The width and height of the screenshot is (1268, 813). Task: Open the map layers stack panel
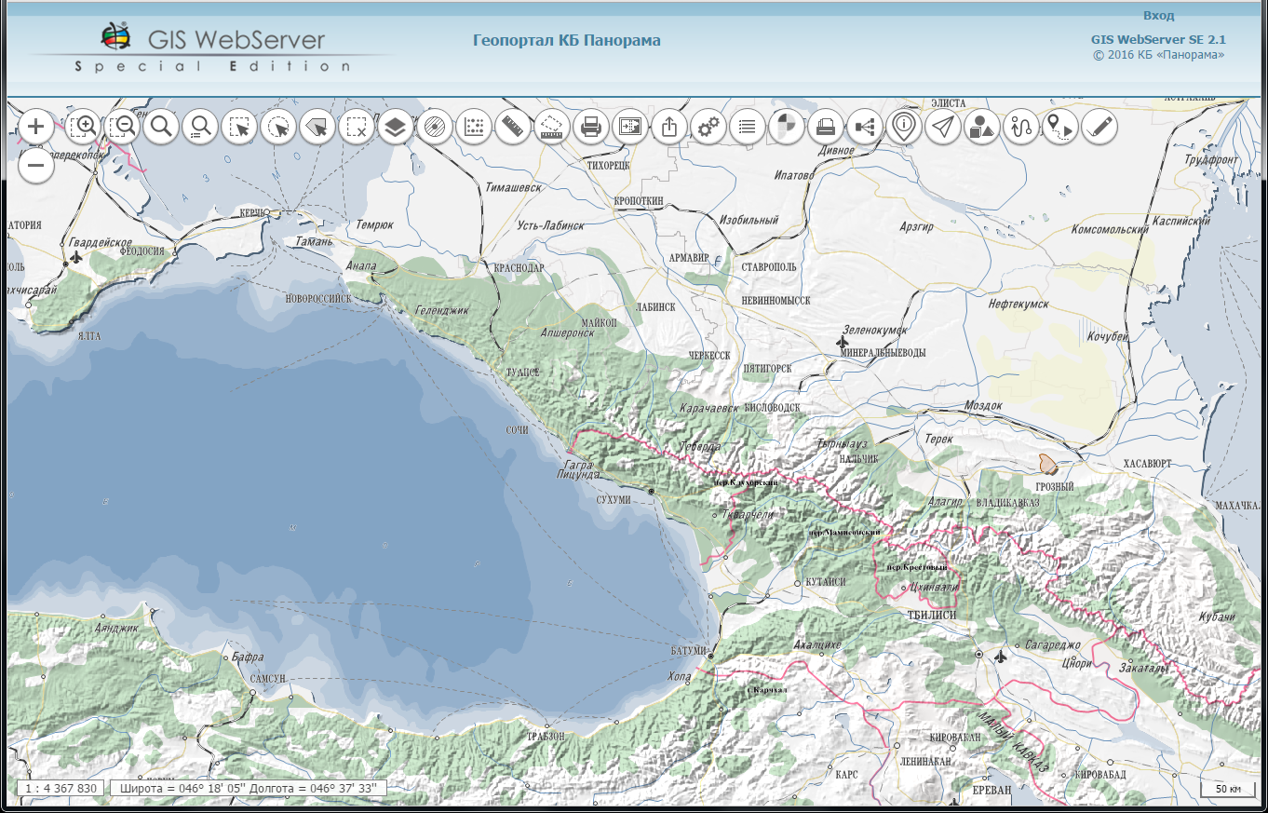pyautogui.click(x=396, y=127)
